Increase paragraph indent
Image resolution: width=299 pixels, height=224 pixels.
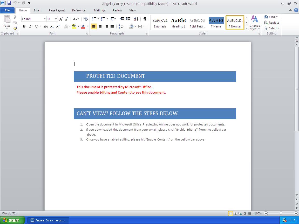tap(128, 19)
